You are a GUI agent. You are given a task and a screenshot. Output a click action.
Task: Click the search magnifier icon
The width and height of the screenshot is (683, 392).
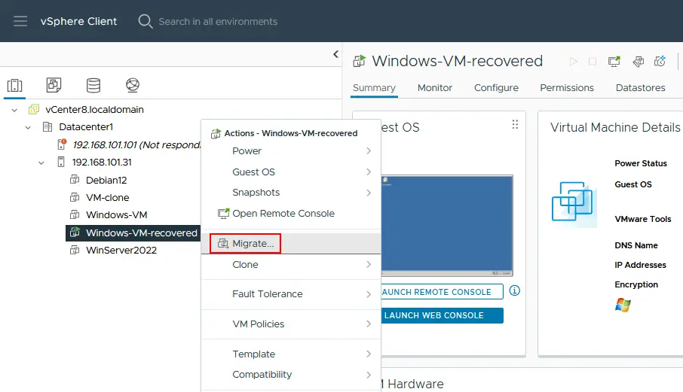click(145, 21)
